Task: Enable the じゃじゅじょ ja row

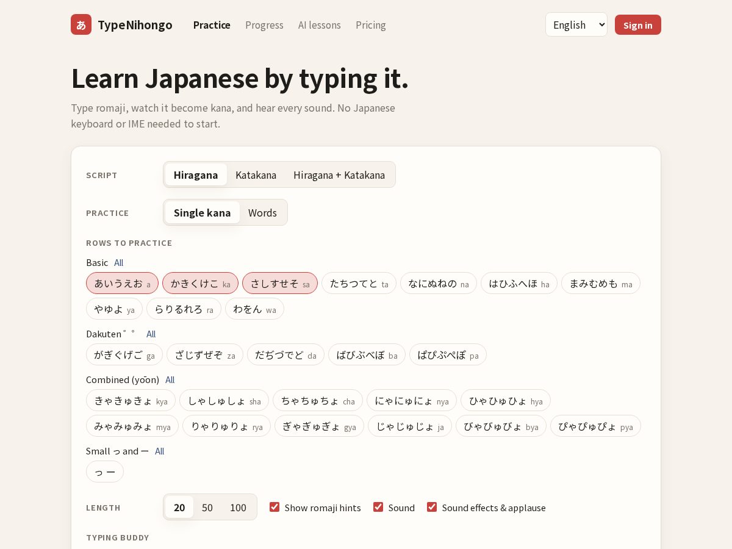Action: [410, 426]
